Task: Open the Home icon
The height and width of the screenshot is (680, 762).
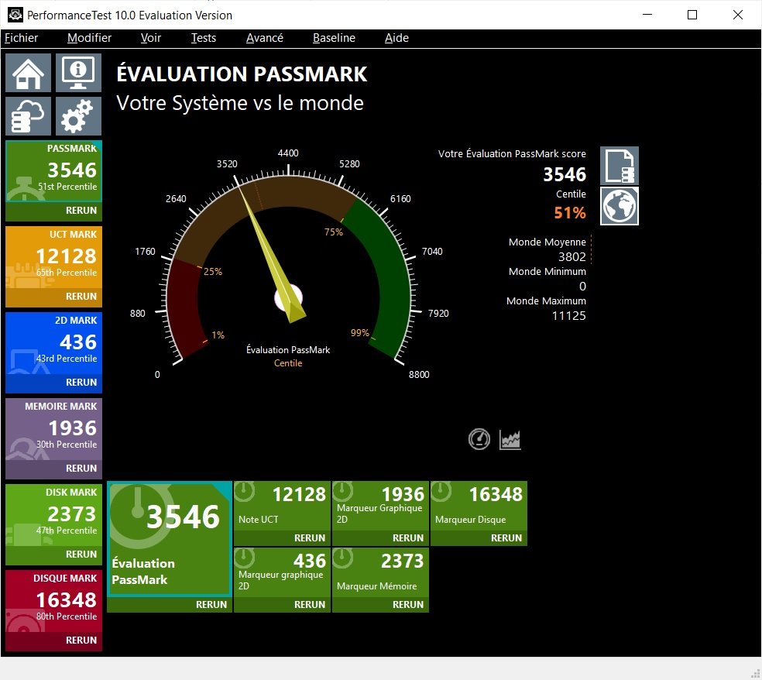Action: (x=28, y=73)
